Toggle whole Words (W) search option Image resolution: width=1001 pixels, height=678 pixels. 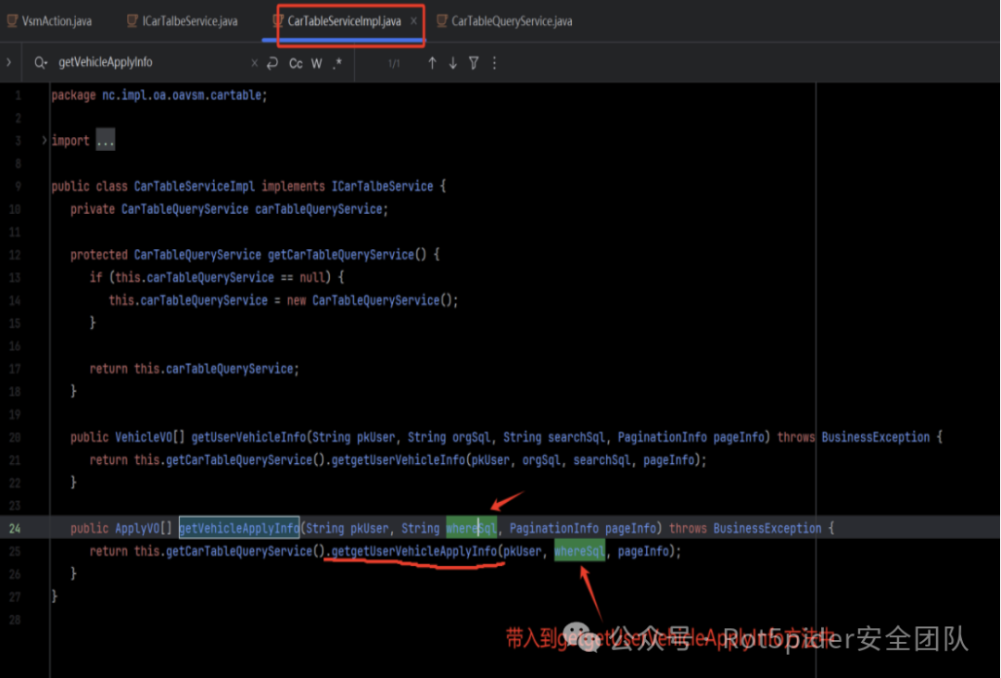click(317, 63)
